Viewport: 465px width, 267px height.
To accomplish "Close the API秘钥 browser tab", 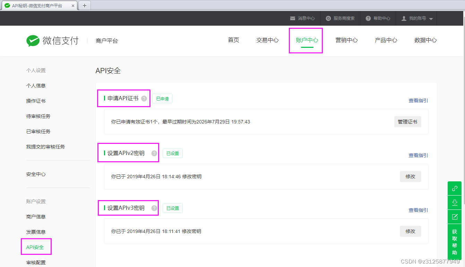I will (73, 6).
